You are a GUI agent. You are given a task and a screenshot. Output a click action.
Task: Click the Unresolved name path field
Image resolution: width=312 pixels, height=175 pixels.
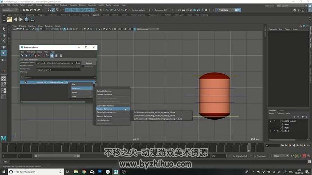point(59,63)
